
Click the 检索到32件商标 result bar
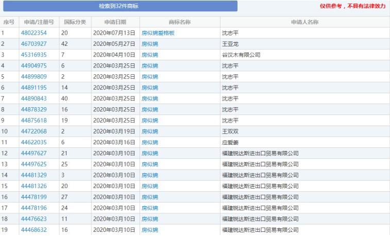(118, 6)
